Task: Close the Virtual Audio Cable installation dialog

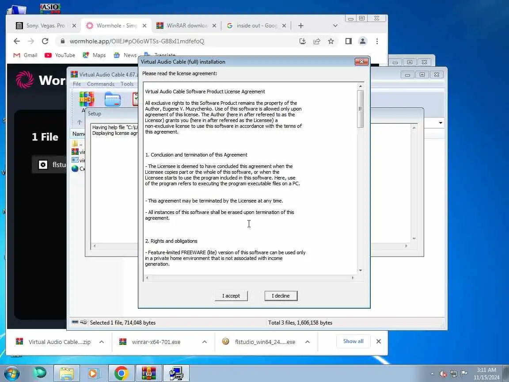Action: tap(361, 62)
